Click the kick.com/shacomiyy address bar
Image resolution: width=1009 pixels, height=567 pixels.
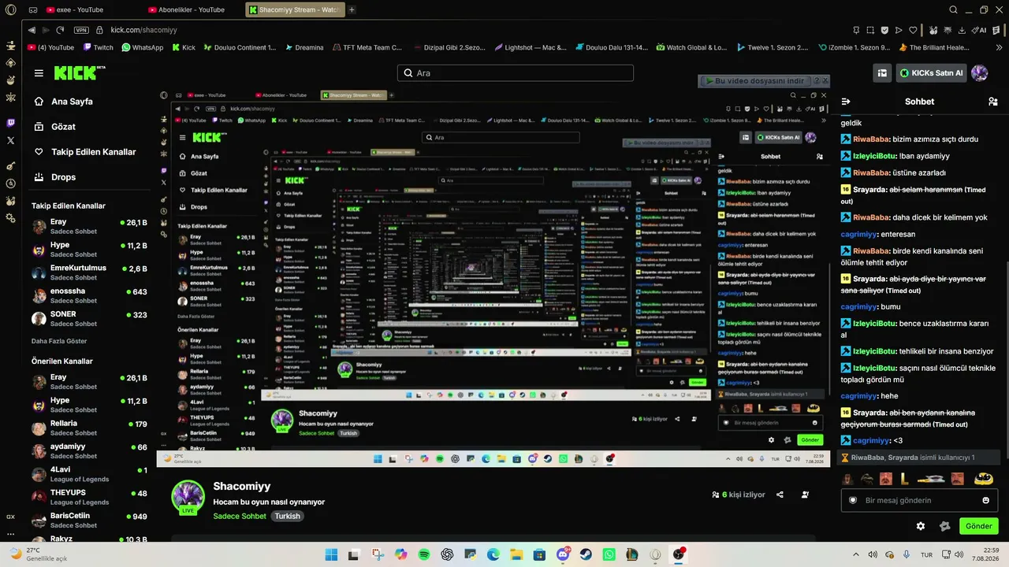(144, 30)
